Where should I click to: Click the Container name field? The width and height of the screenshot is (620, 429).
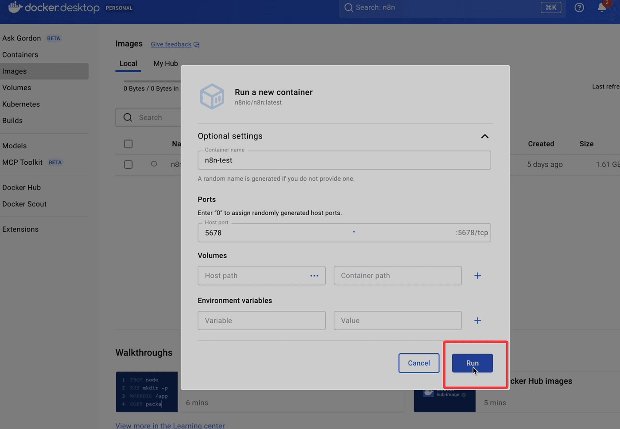pos(344,160)
